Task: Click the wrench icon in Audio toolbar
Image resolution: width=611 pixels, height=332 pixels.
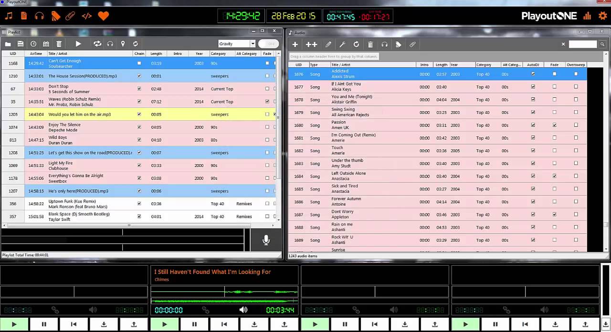Action: coord(342,44)
